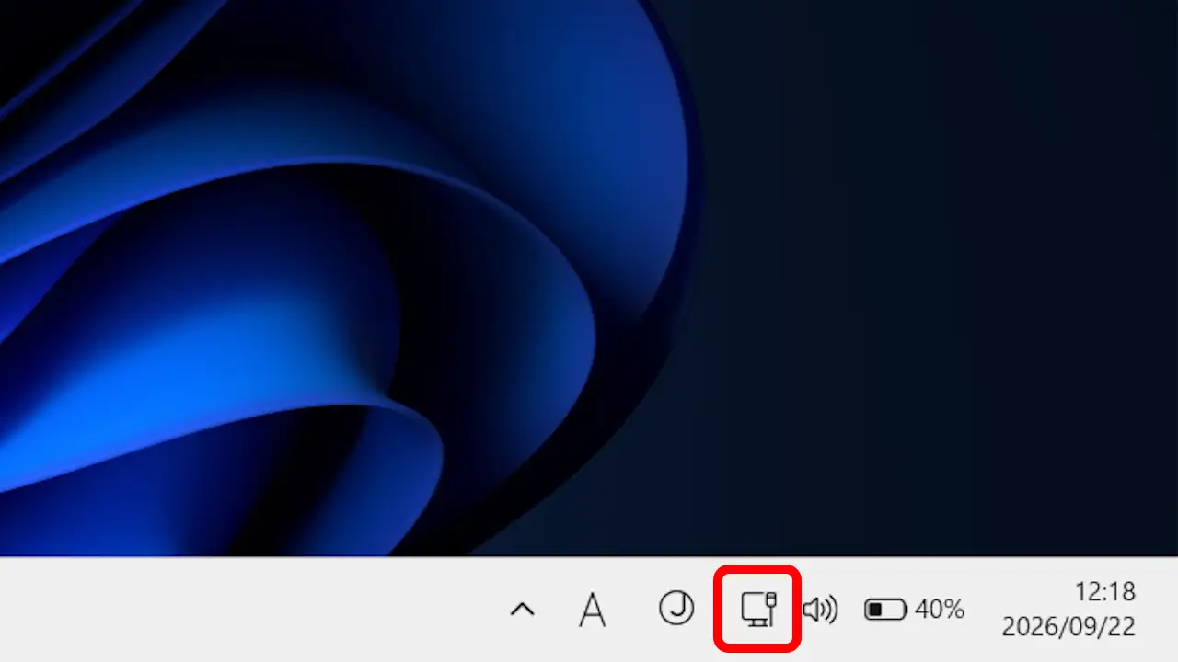Click the date 2026/09/22

coord(1068,627)
